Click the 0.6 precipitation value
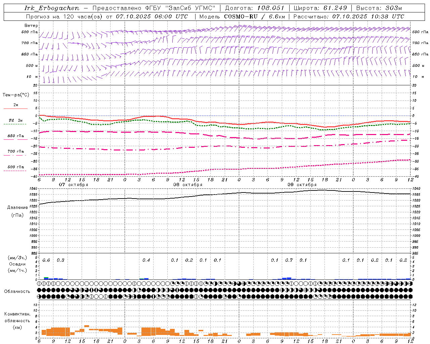430x344 pixels. coord(46,260)
